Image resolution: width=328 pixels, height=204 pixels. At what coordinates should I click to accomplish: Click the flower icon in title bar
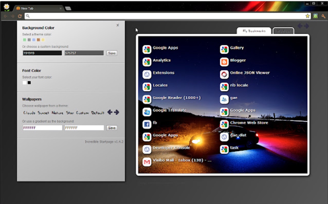(x=6, y=7)
